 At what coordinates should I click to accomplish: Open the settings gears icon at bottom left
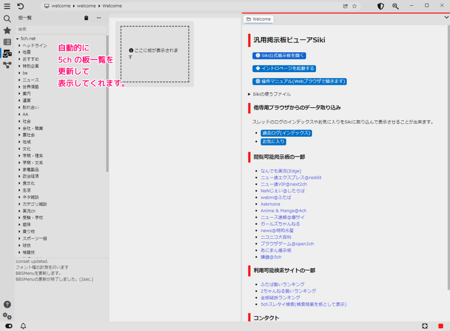[7, 316]
